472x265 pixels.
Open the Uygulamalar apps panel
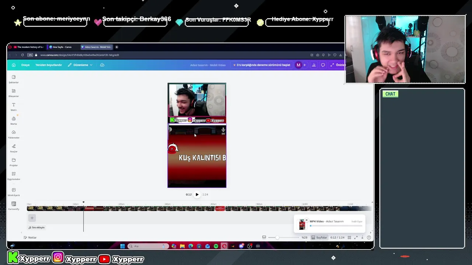(14, 176)
